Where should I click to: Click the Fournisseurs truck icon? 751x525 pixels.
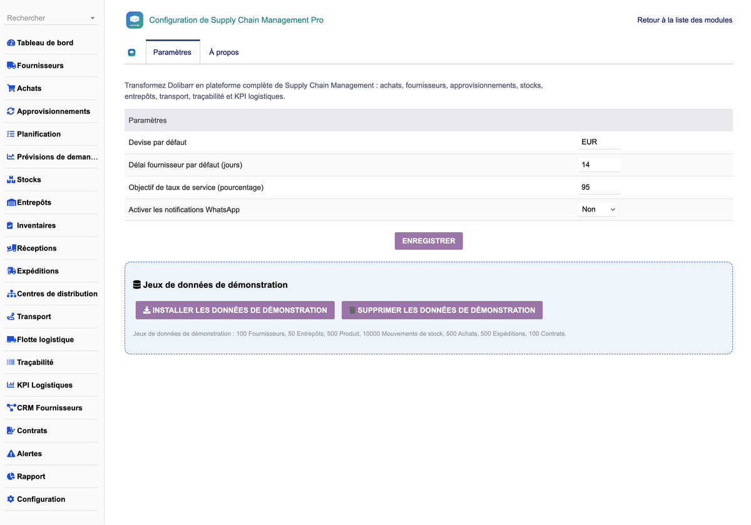pyautogui.click(x=11, y=66)
